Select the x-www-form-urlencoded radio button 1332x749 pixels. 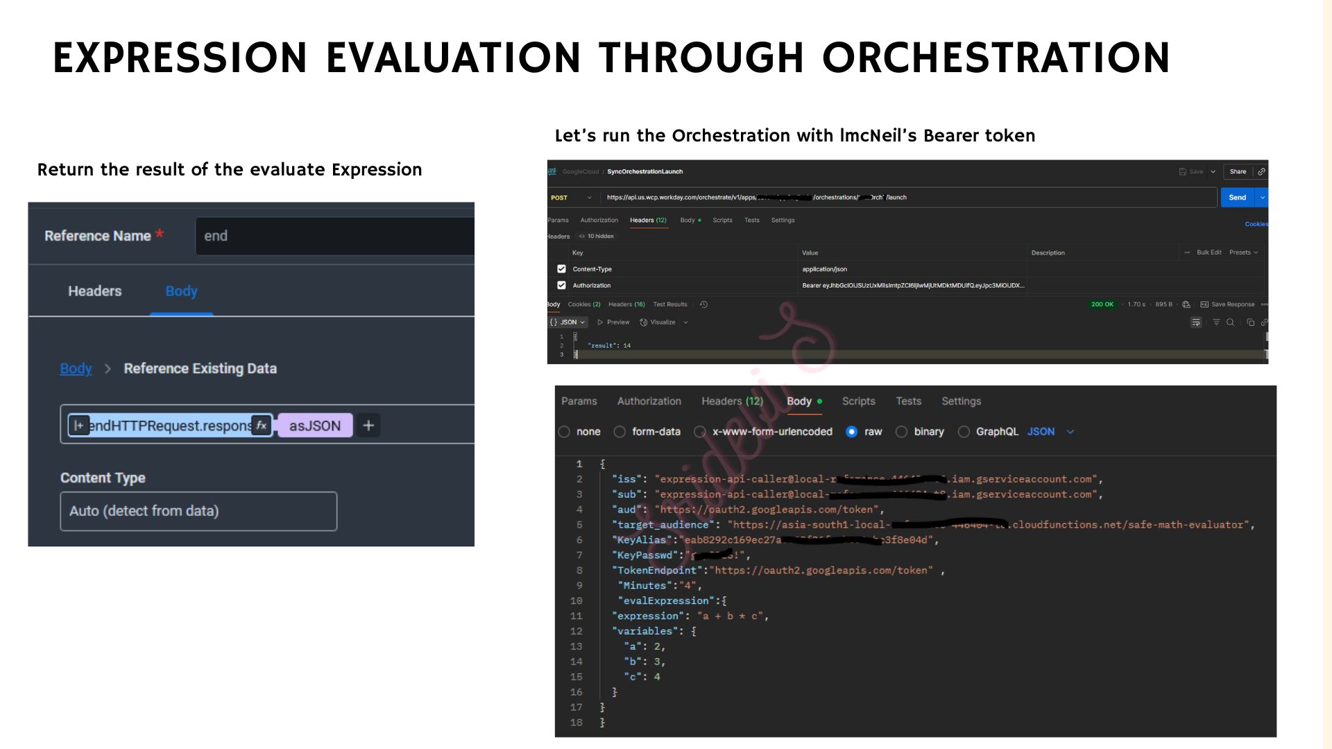click(x=700, y=431)
